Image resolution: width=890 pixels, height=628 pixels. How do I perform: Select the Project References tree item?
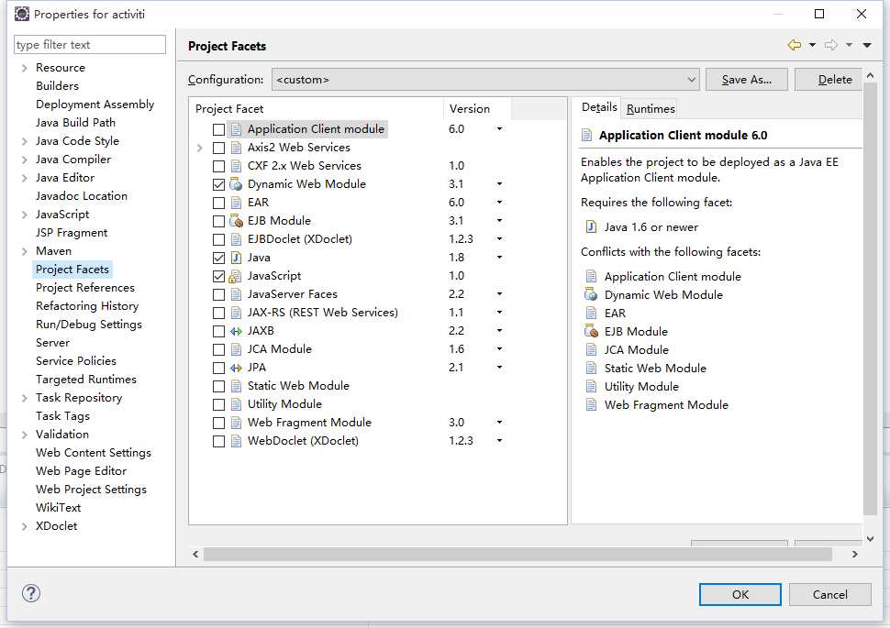tap(85, 288)
